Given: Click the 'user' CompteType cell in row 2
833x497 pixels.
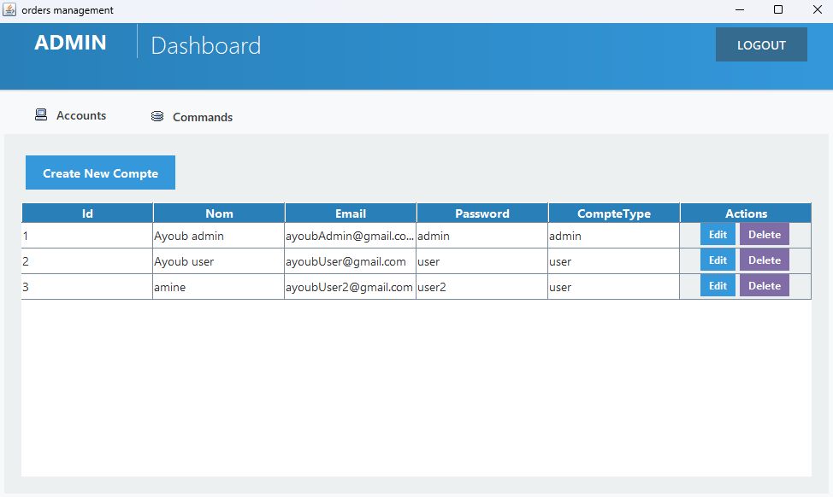Looking at the screenshot, I should click(613, 261).
